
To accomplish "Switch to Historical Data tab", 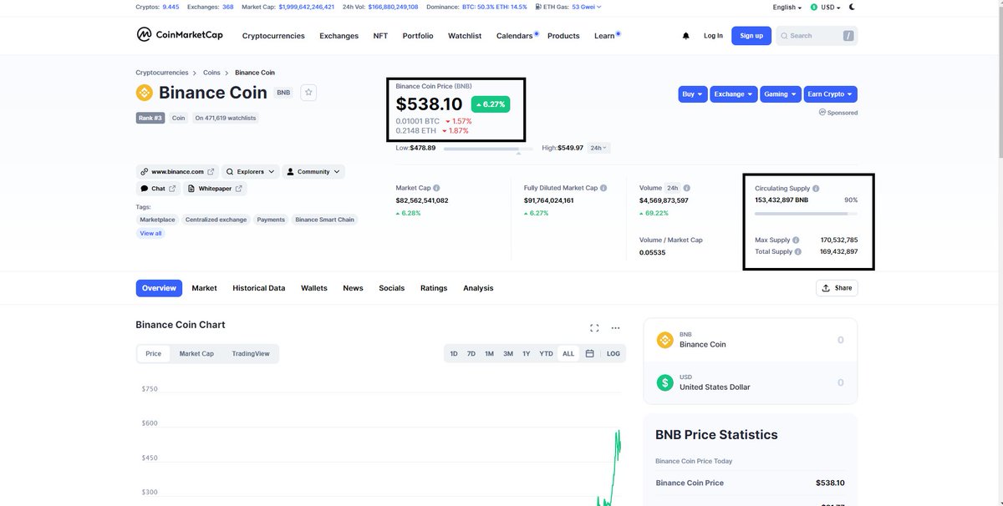I will pos(259,288).
